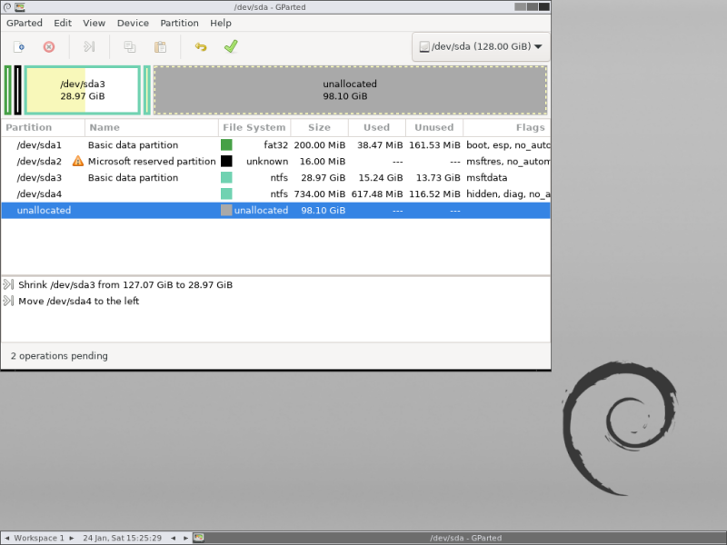Open the Device menu

click(133, 24)
